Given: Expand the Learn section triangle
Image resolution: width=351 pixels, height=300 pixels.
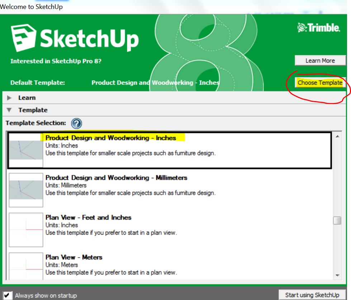Looking at the screenshot, I should coord(9,98).
